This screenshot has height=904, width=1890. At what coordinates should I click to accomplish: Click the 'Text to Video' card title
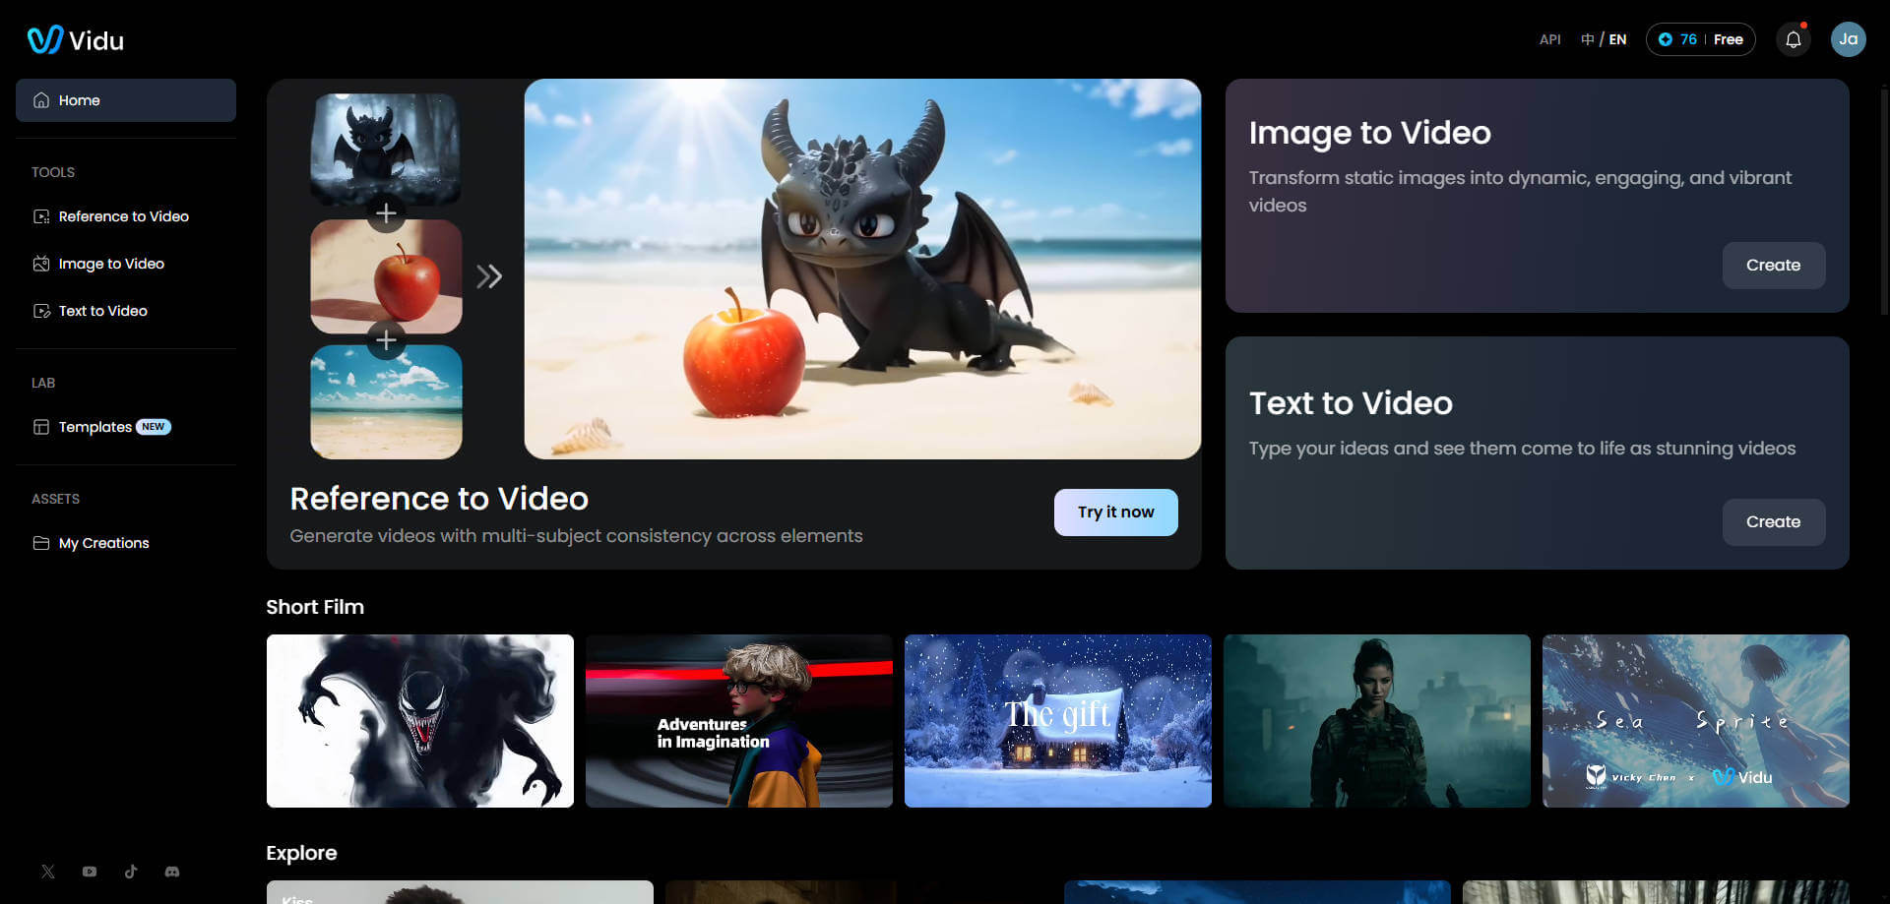click(1351, 403)
